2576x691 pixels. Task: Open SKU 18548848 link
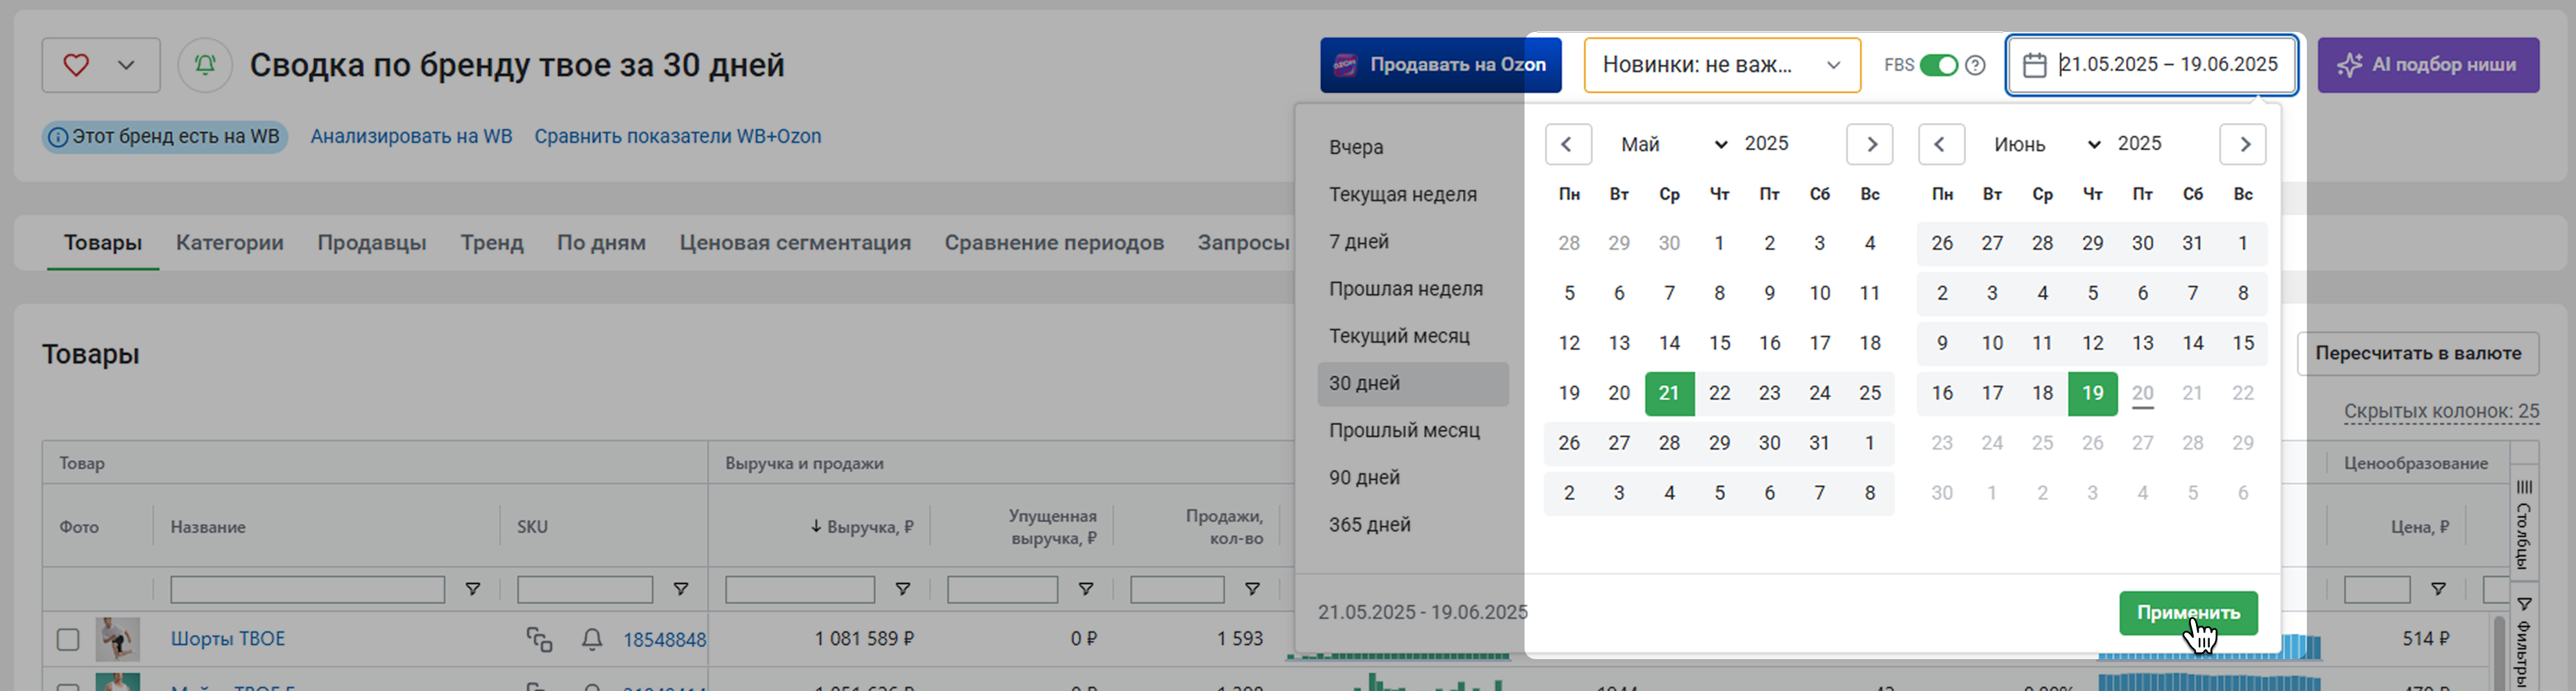pos(665,640)
